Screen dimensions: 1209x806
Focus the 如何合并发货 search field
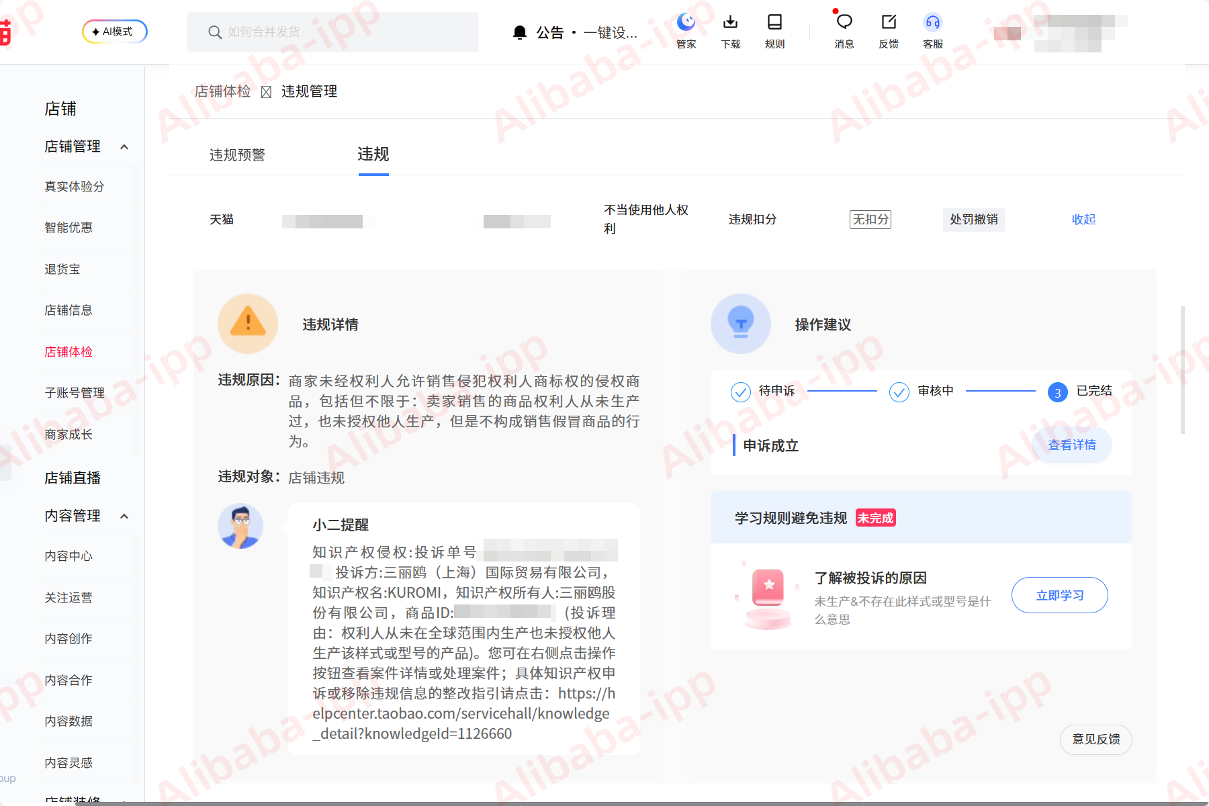332,32
